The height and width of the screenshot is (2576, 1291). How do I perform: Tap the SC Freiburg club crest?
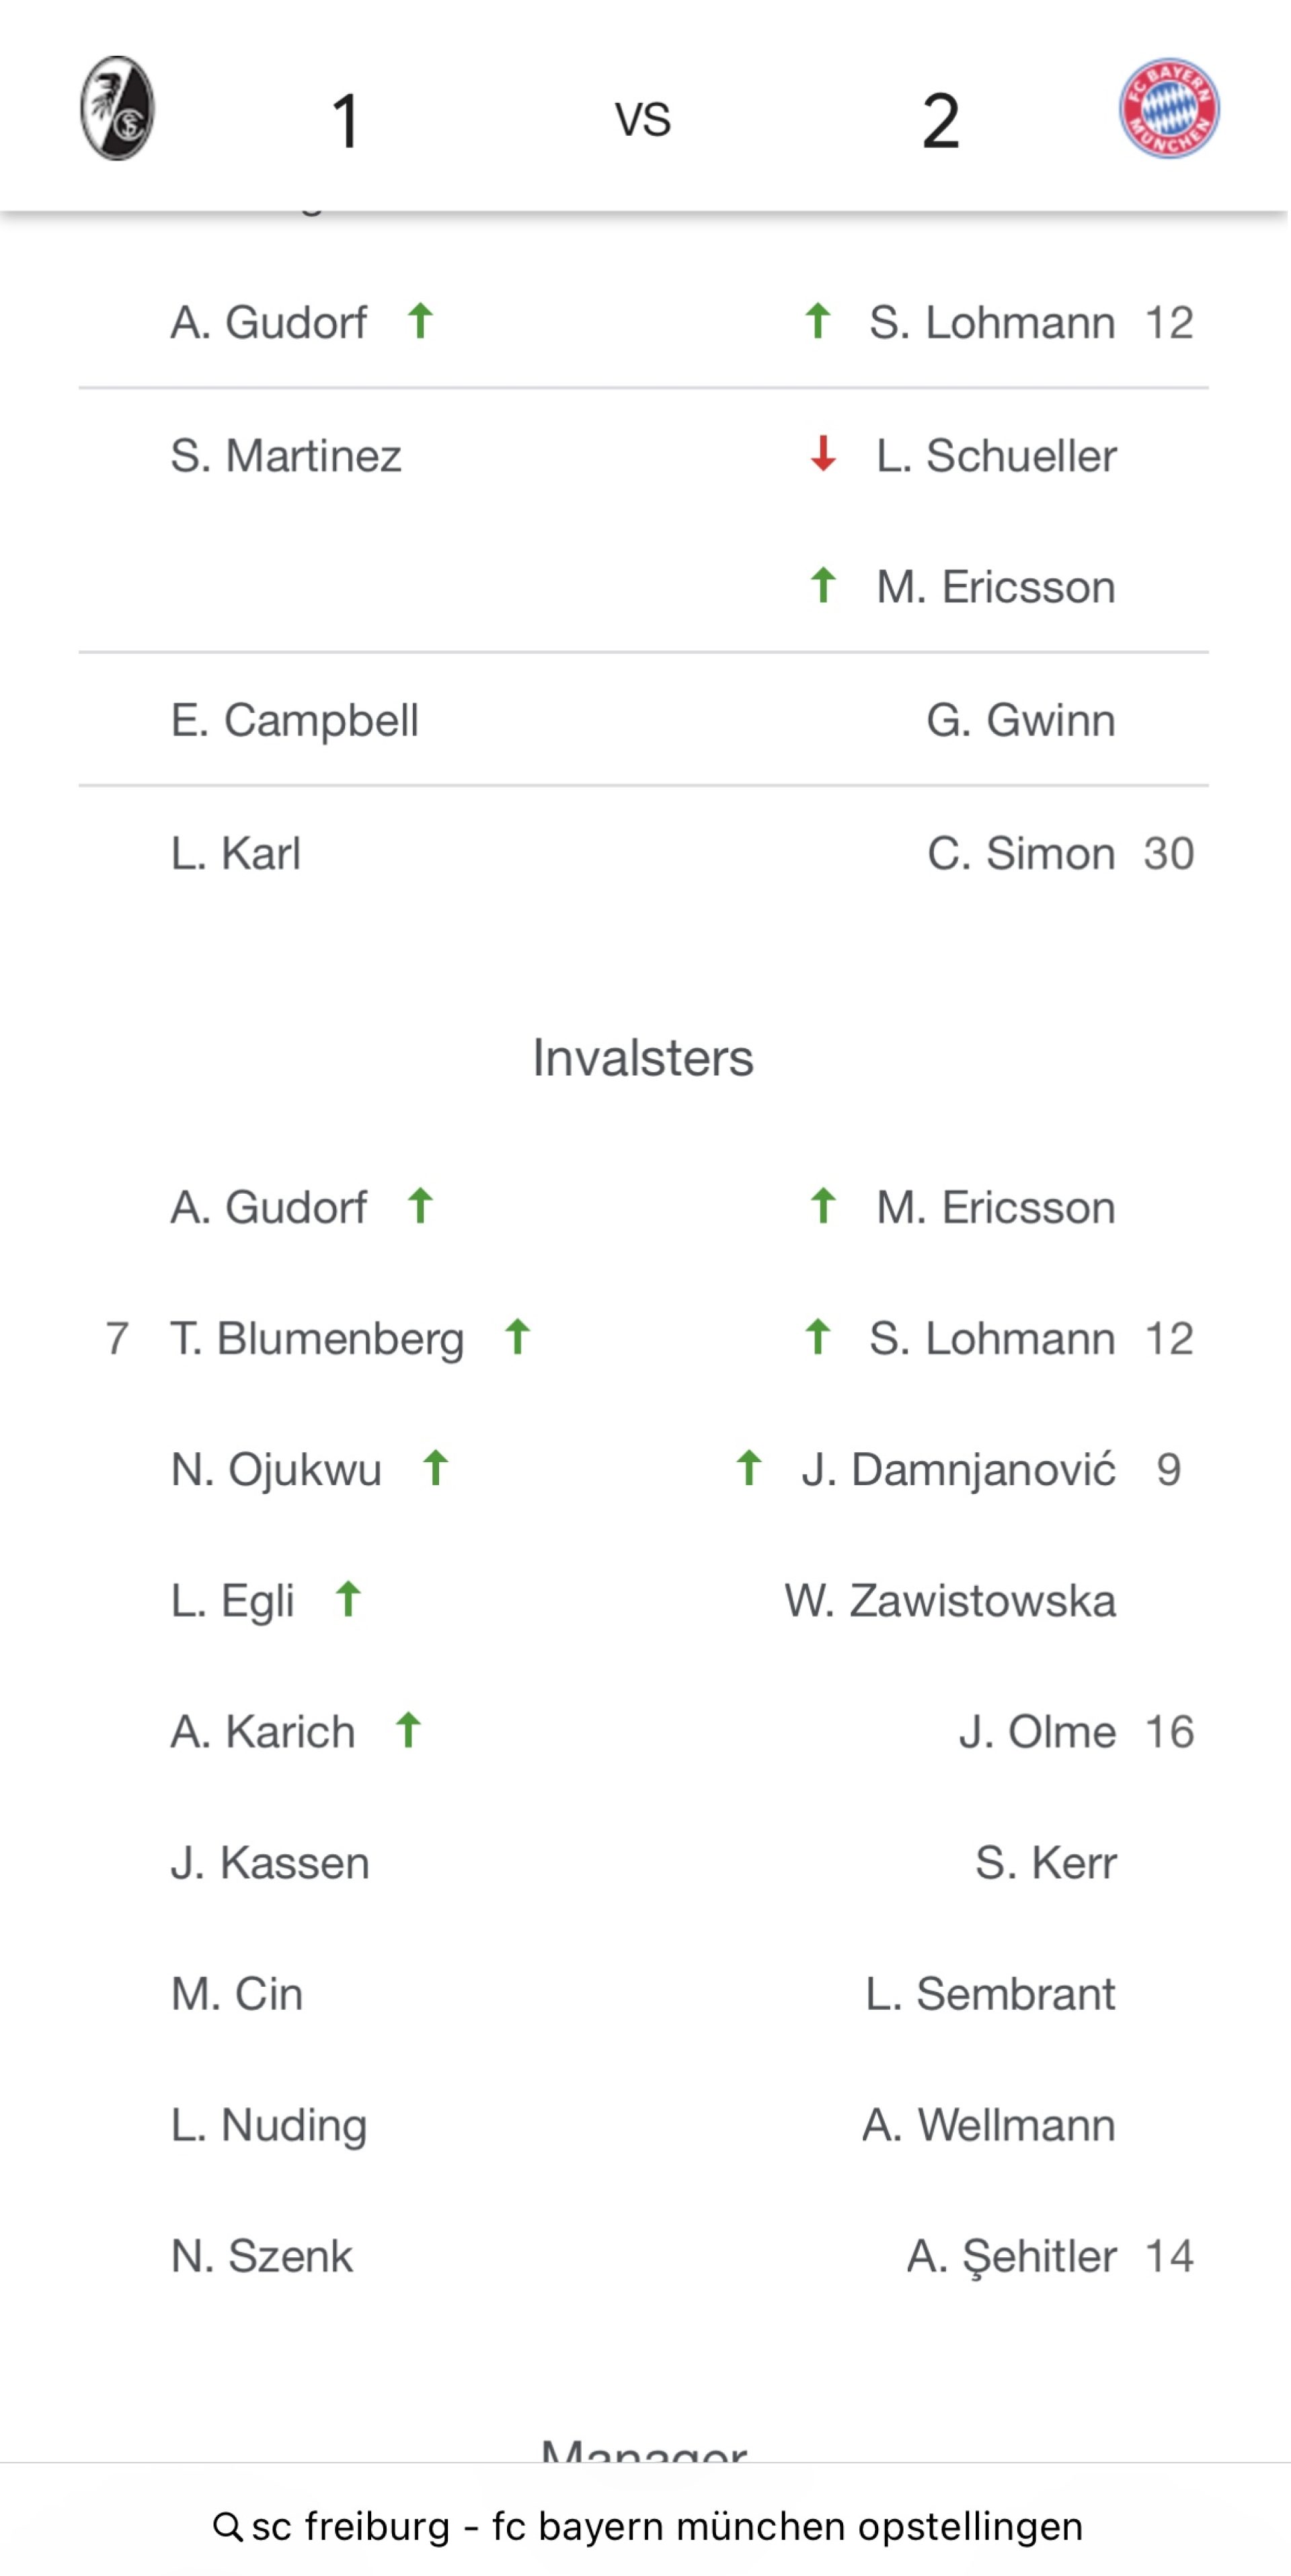tap(117, 108)
